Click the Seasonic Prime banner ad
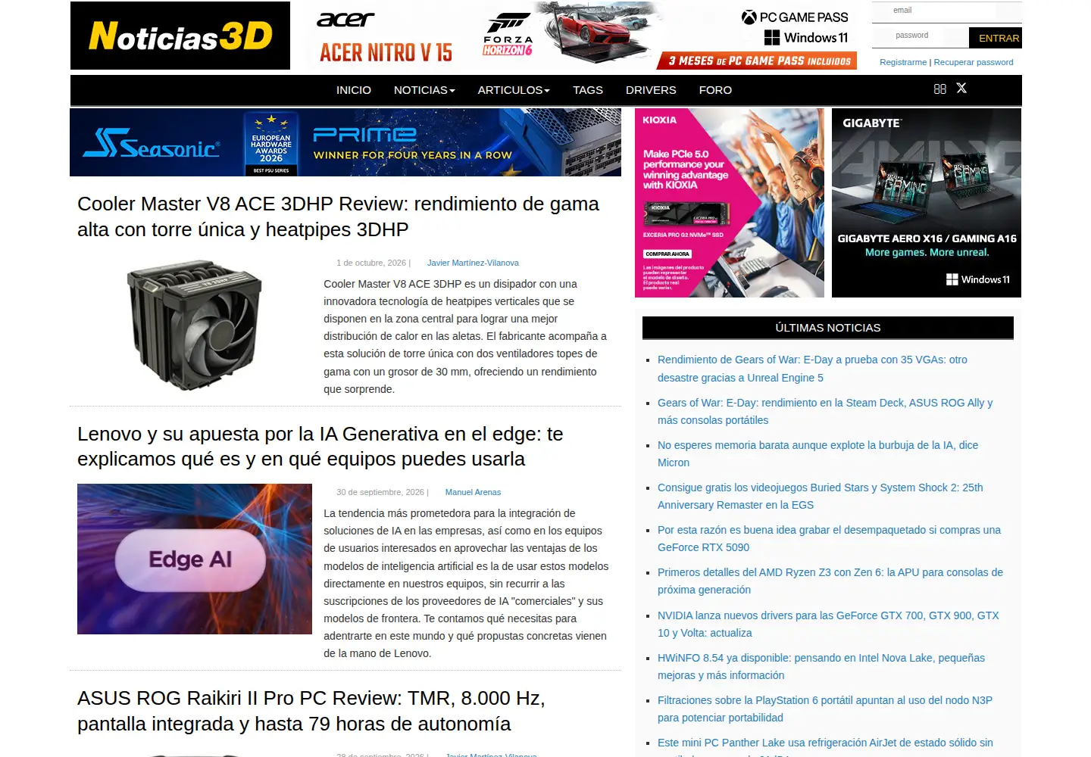This screenshot has height=757, width=1091. [345, 142]
